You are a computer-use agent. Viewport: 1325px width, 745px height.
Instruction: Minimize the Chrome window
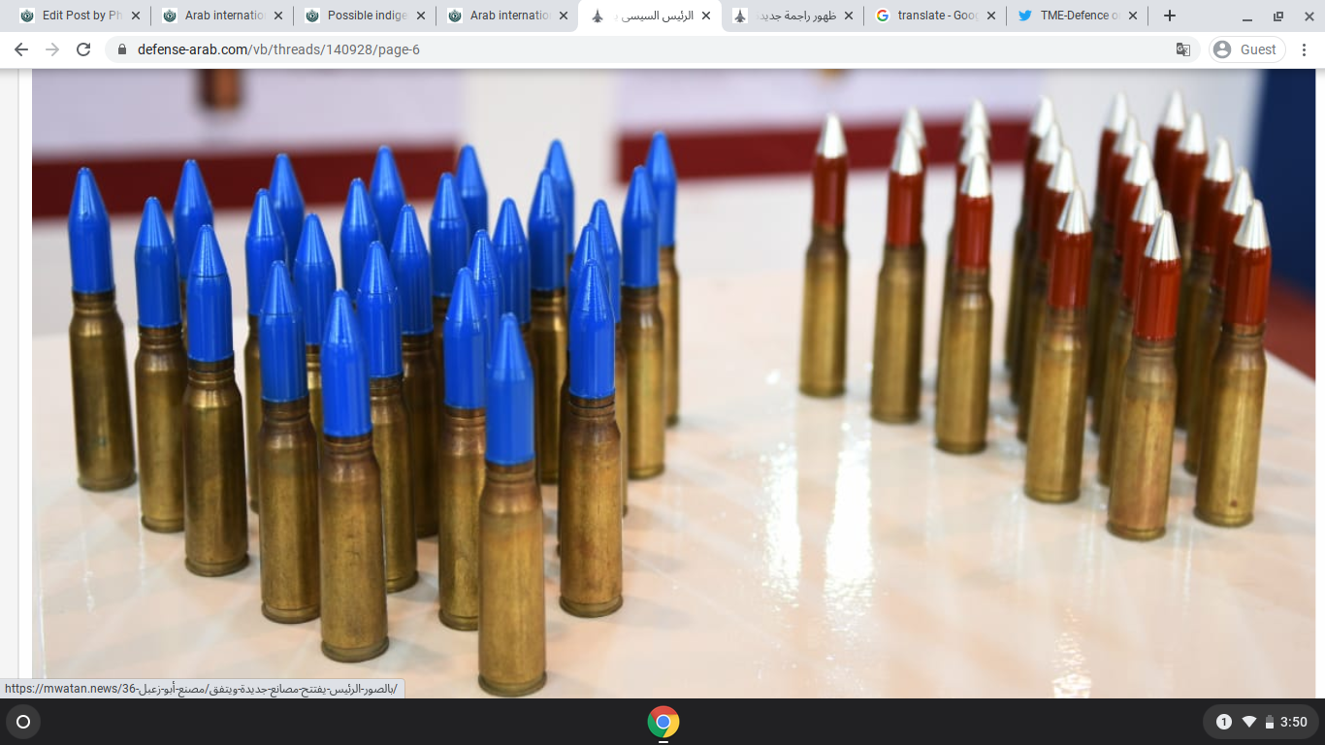(x=1246, y=16)
